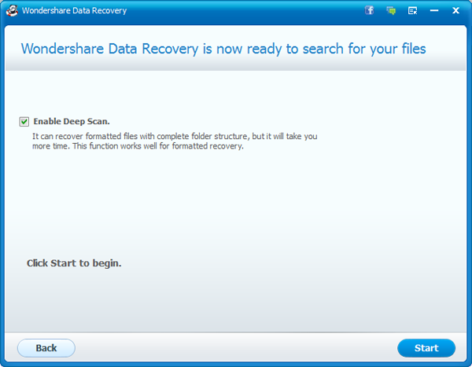Click the Wondershare Data Recovery logo icon
Viewport: 472px width, 367px height.
coord(12,10)
